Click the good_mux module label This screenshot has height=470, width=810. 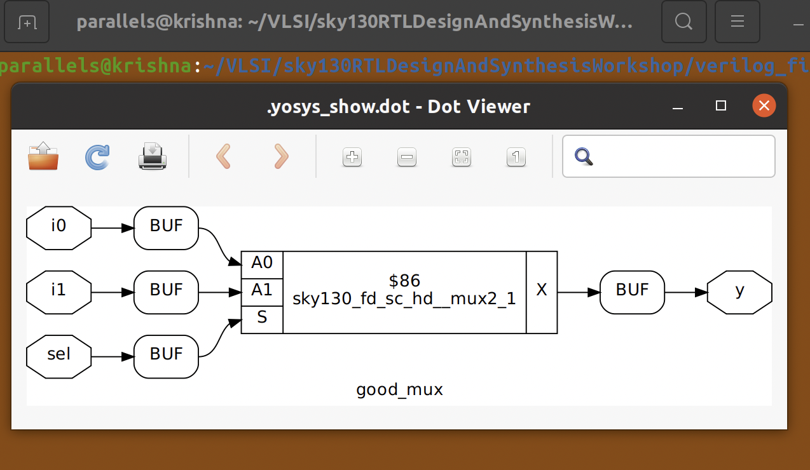pos(399,389)
